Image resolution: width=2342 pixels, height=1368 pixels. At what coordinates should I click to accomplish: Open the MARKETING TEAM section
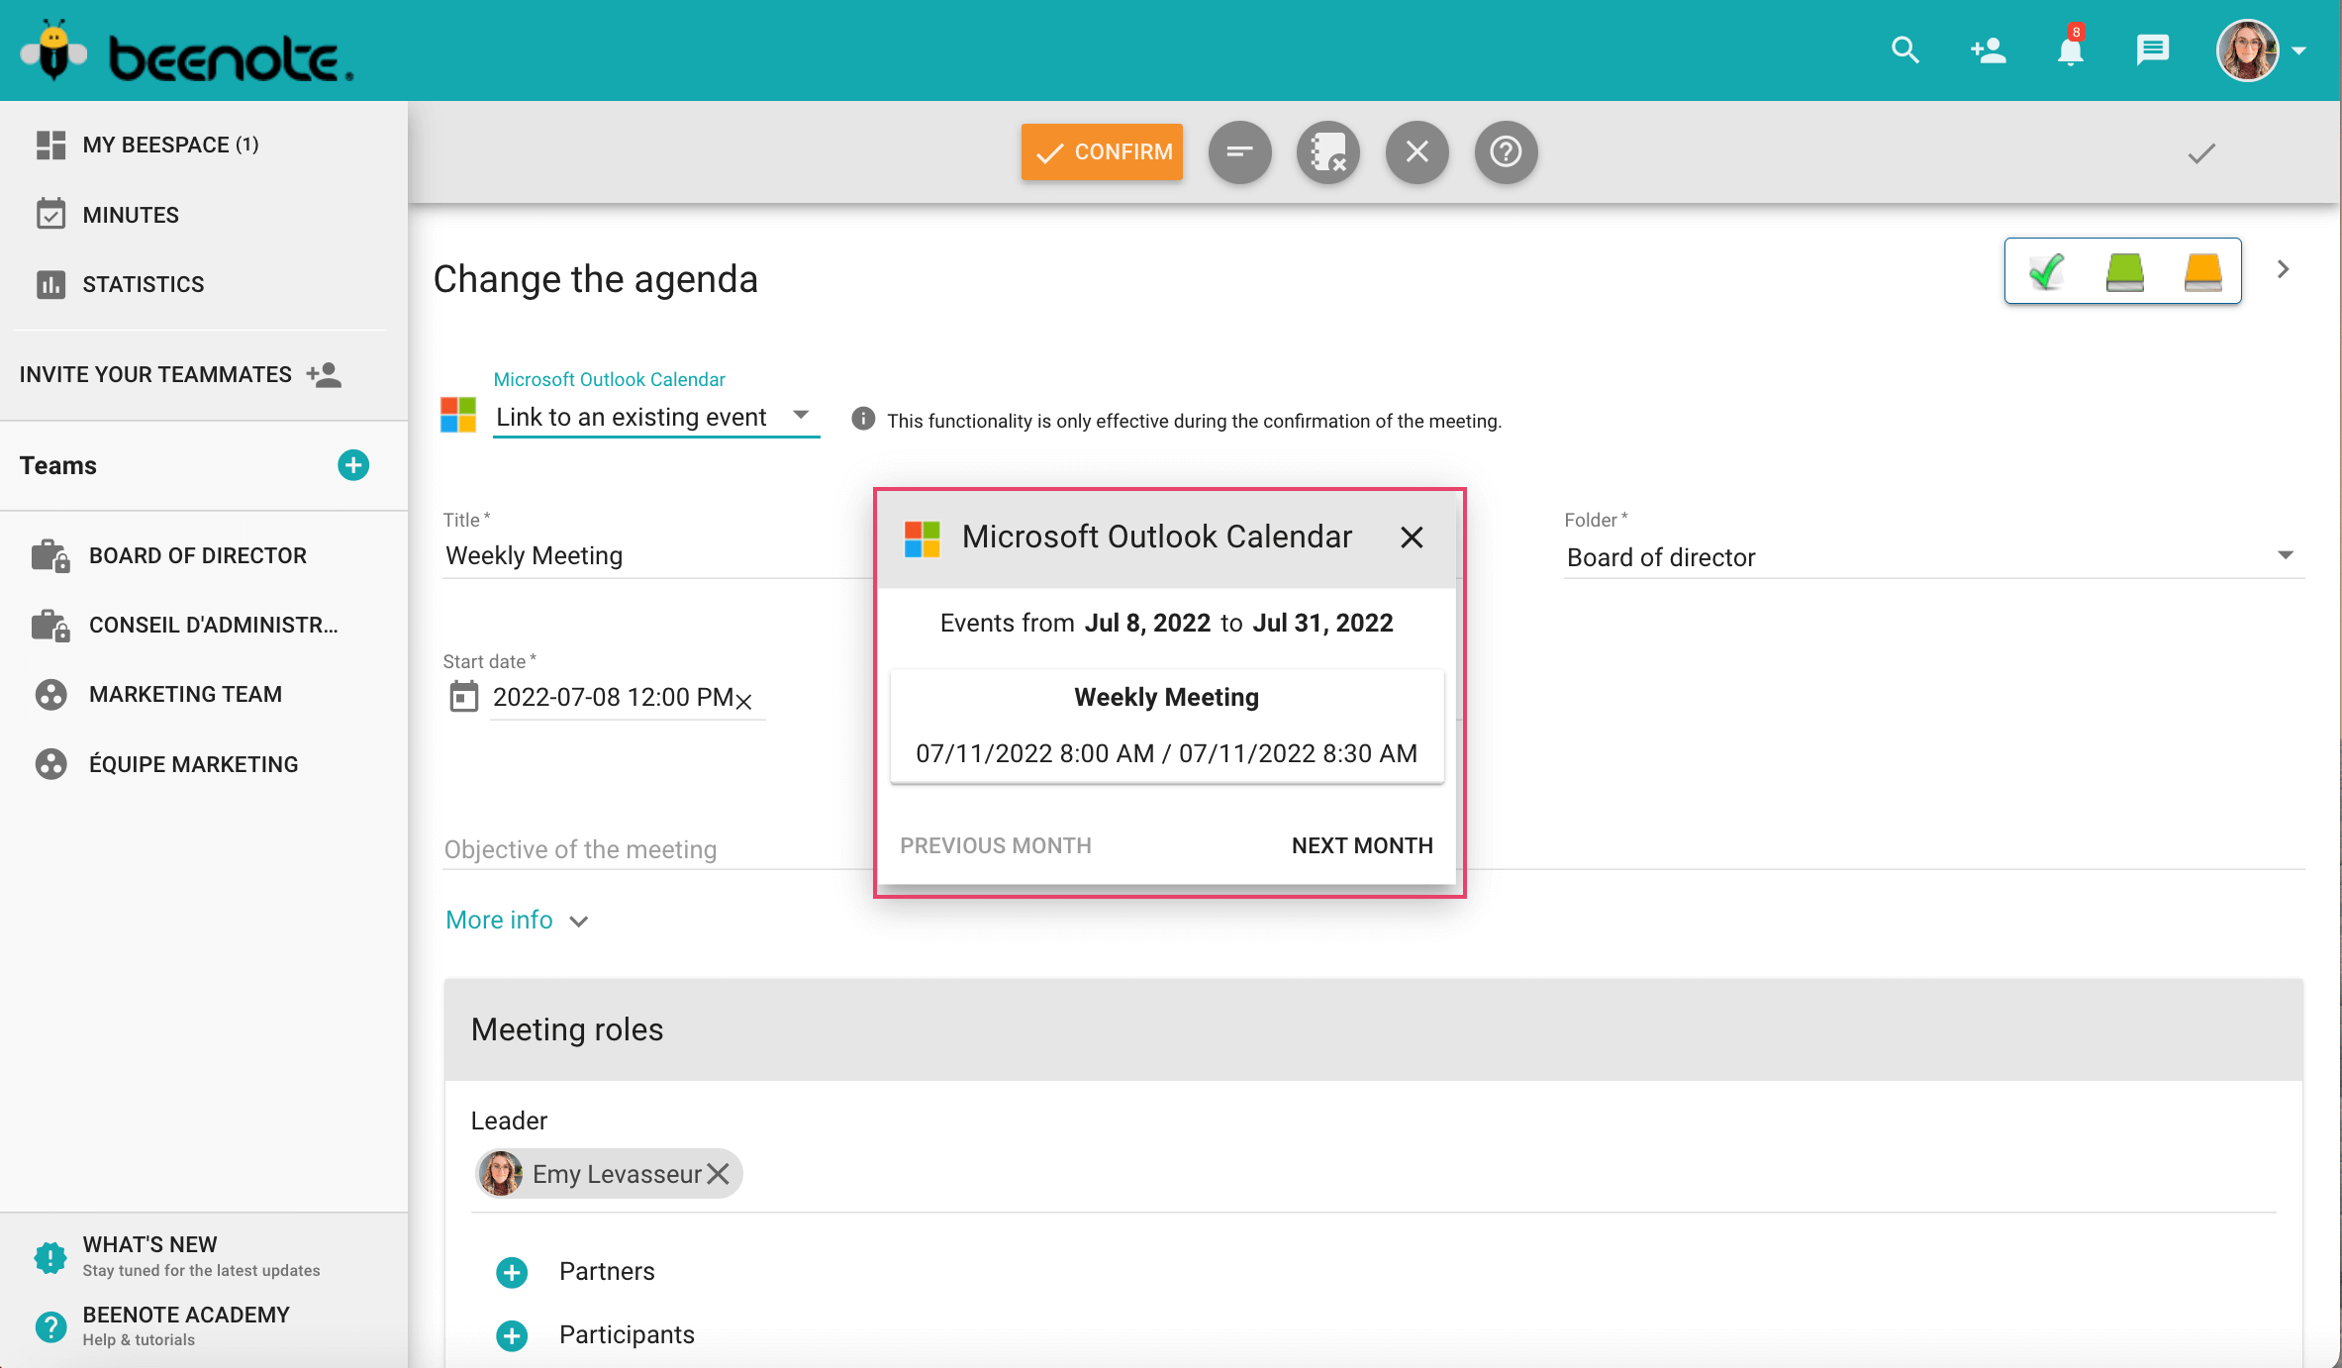click(184, 694)
